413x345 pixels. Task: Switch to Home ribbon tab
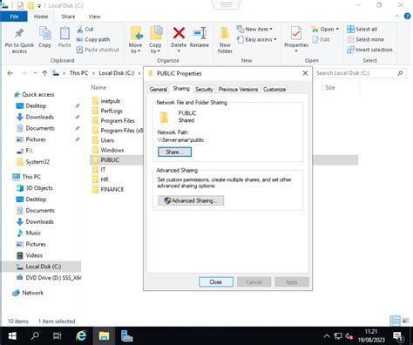pyautogui.click(x=41, y=17)
